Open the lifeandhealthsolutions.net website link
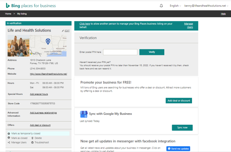This screenshot has width=231, height=152. pos(49,74)
